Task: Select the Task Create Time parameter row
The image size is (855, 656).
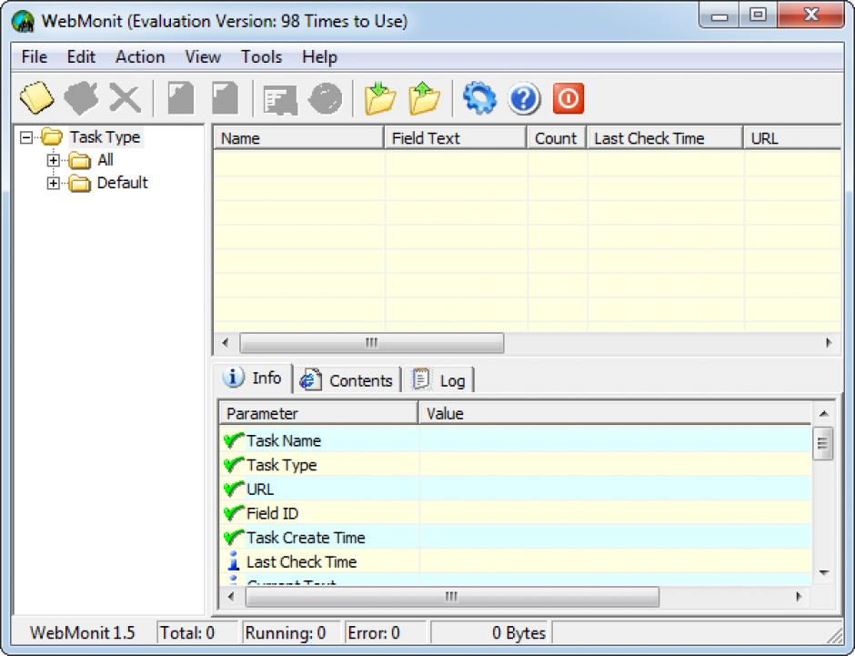Action: 516,537
